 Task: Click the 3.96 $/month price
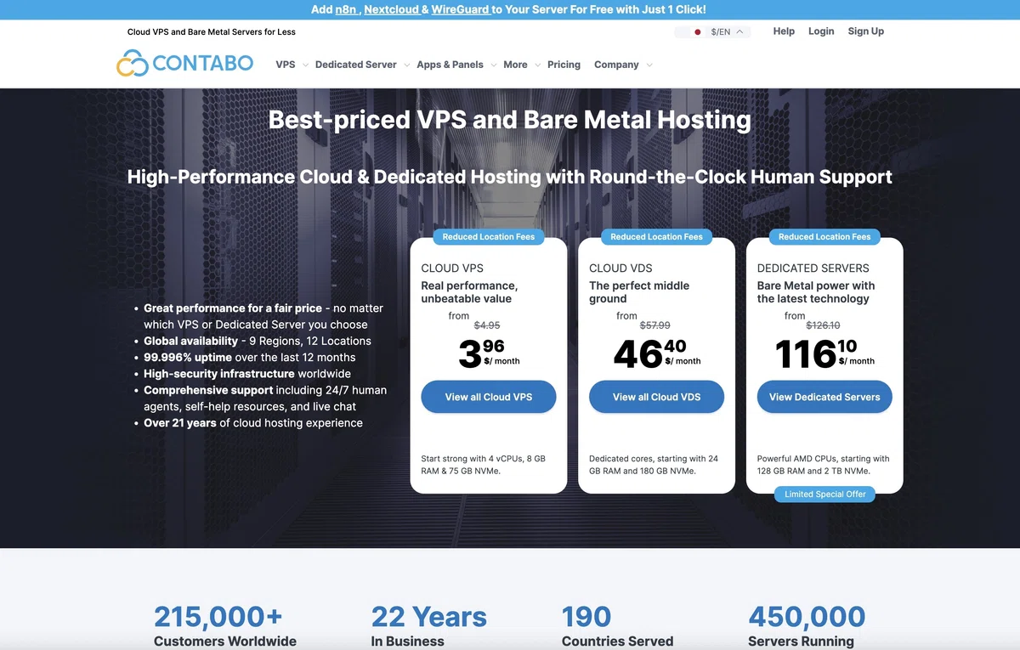tap(489, 353)
